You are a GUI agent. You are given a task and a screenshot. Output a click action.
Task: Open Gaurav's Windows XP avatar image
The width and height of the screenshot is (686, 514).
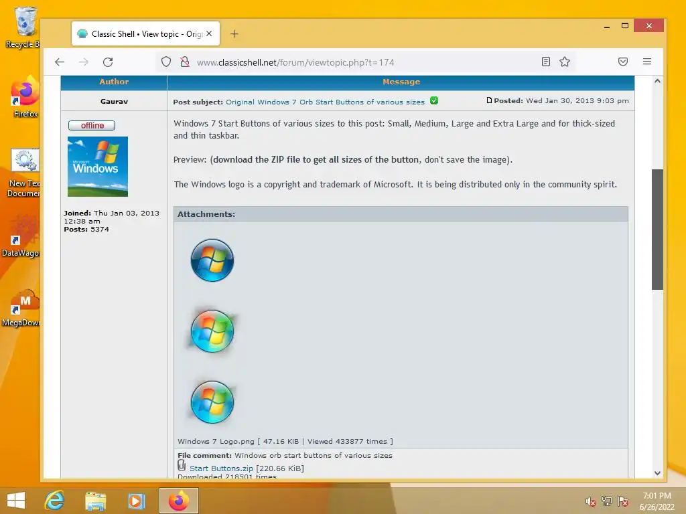click(98, 167)
